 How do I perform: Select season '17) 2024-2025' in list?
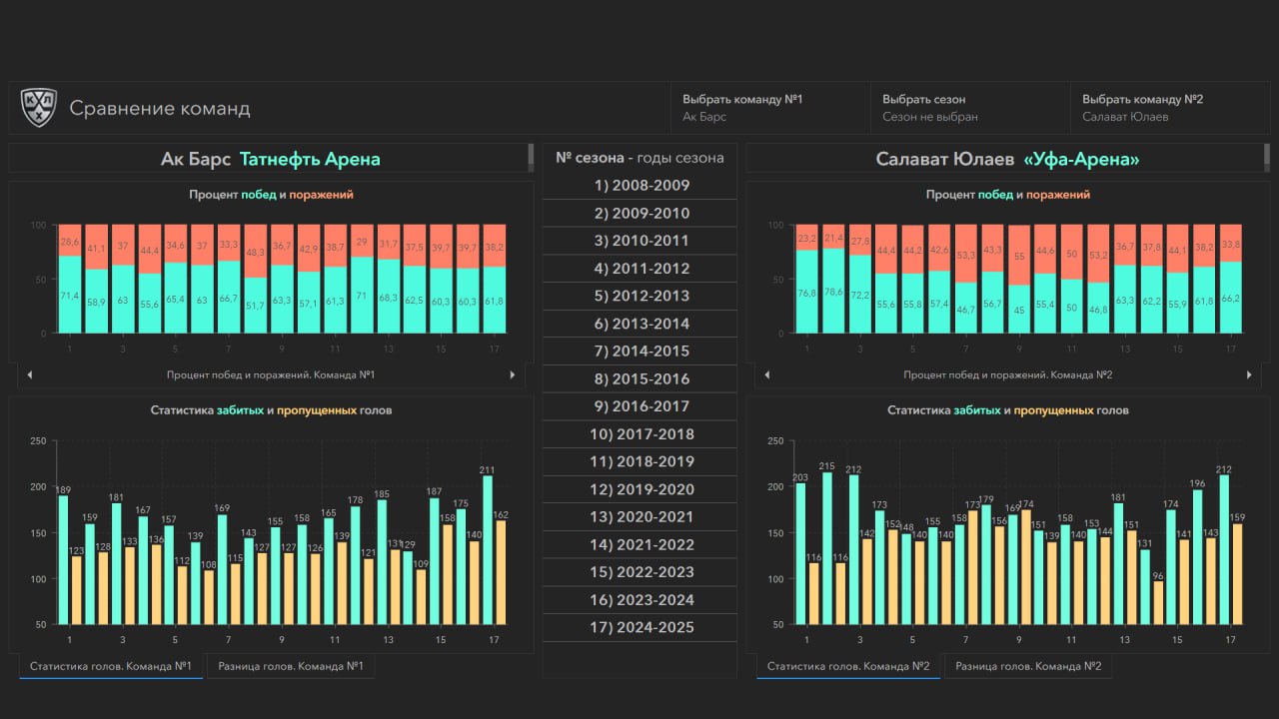coord(639,628)
